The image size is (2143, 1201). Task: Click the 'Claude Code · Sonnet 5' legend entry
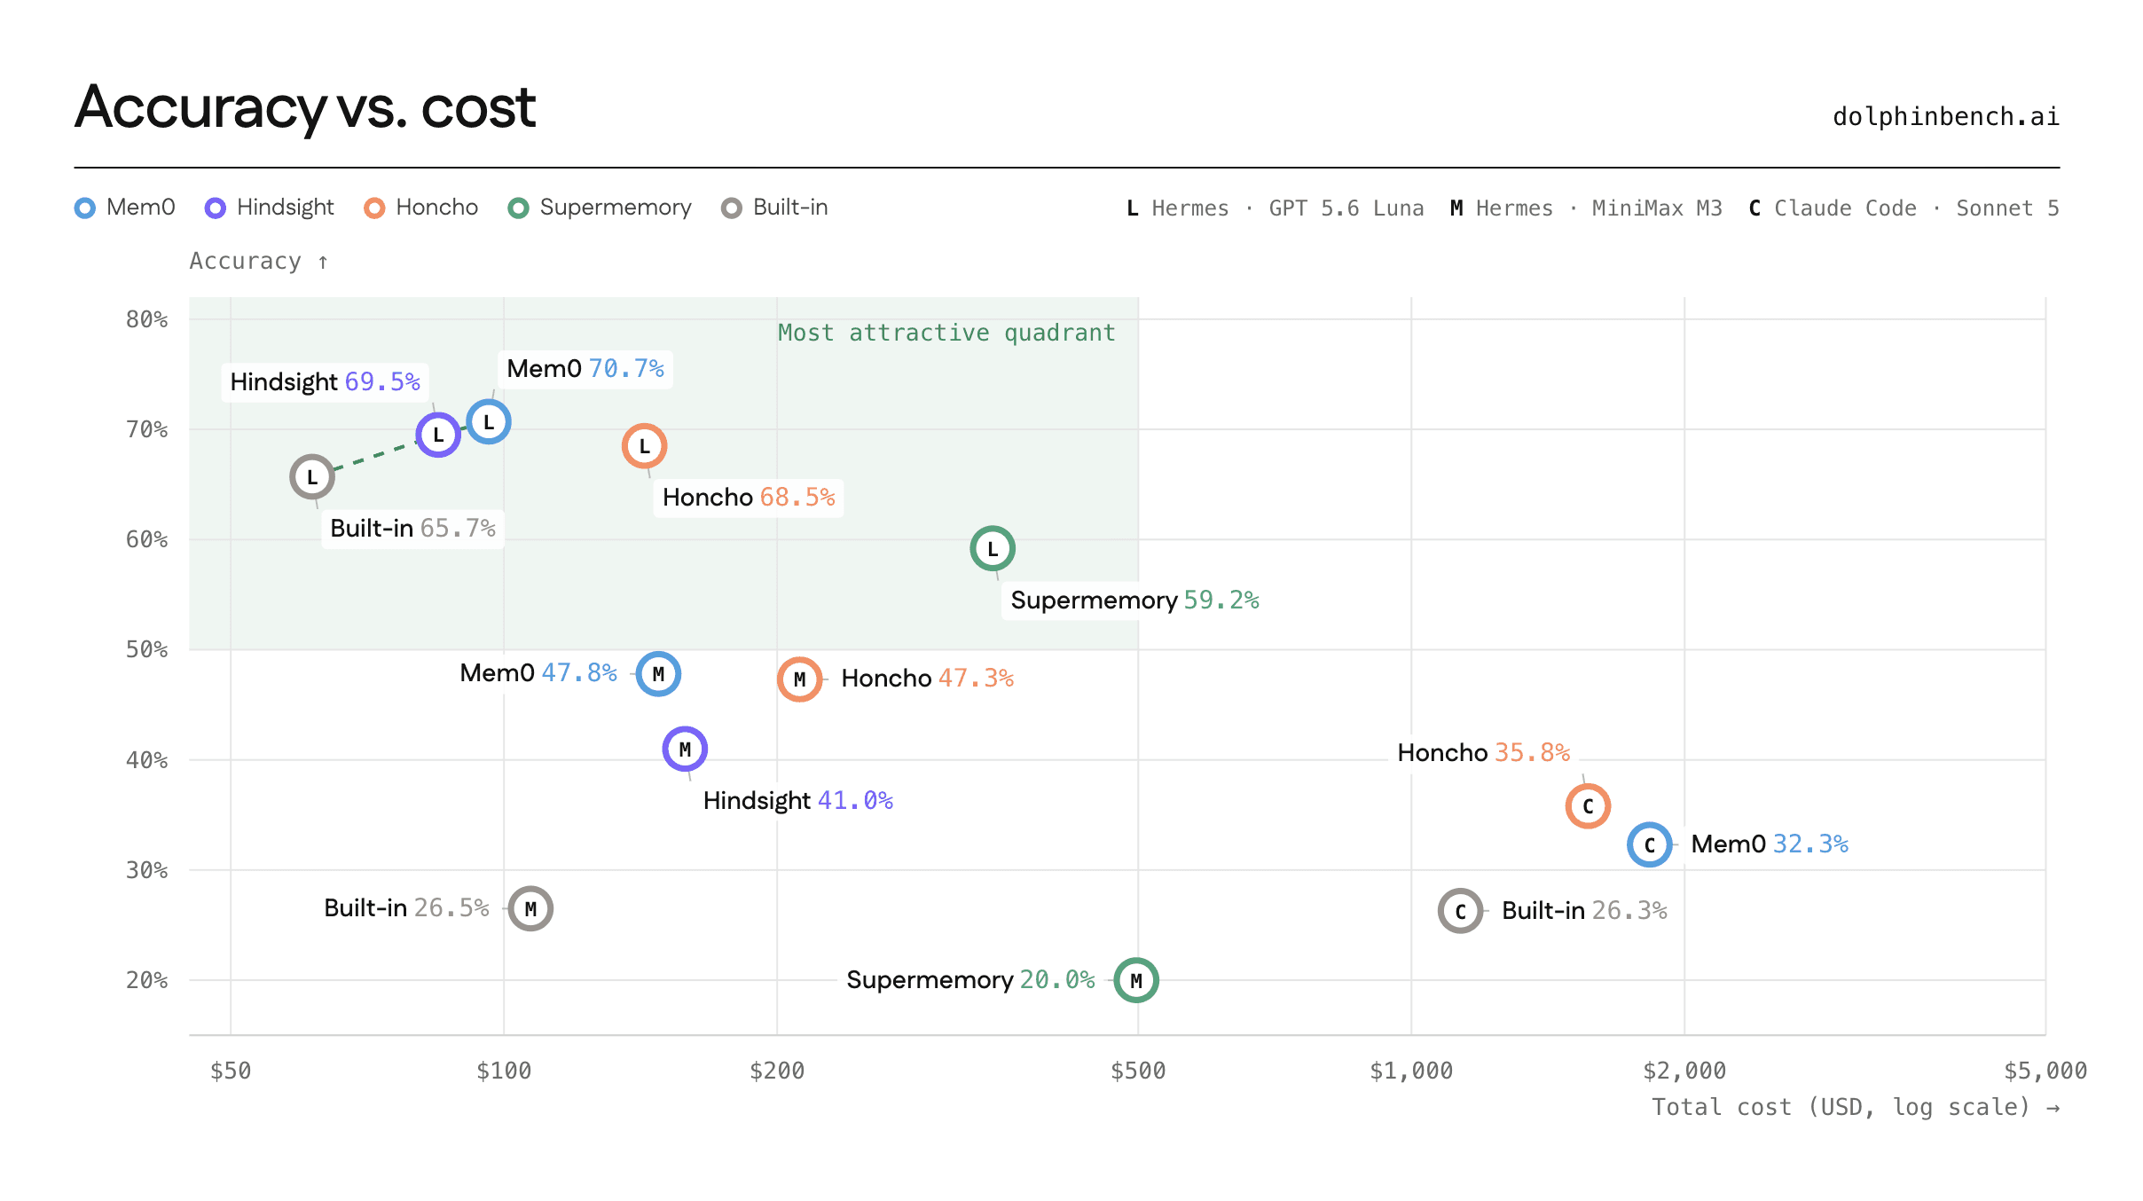coord(1904,208)
